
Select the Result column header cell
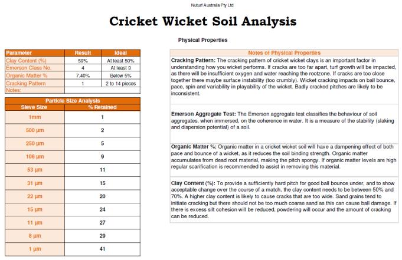coord(83,53)
